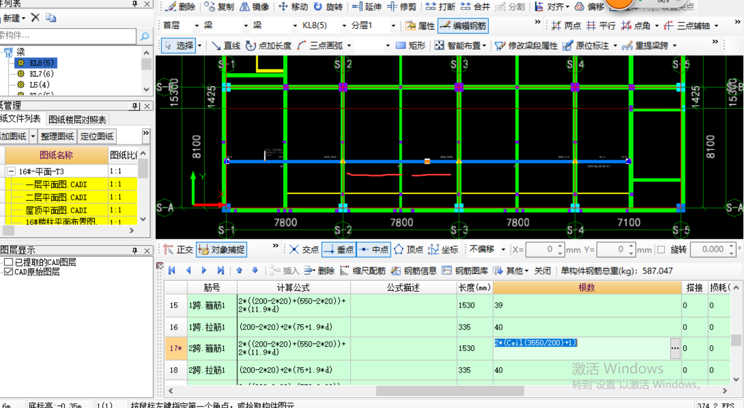The height and width of the screenshot is (408, 744).
Task: Expand the 新建 new component dropdown
Action: pyautogui.click(x=23, y=18)
